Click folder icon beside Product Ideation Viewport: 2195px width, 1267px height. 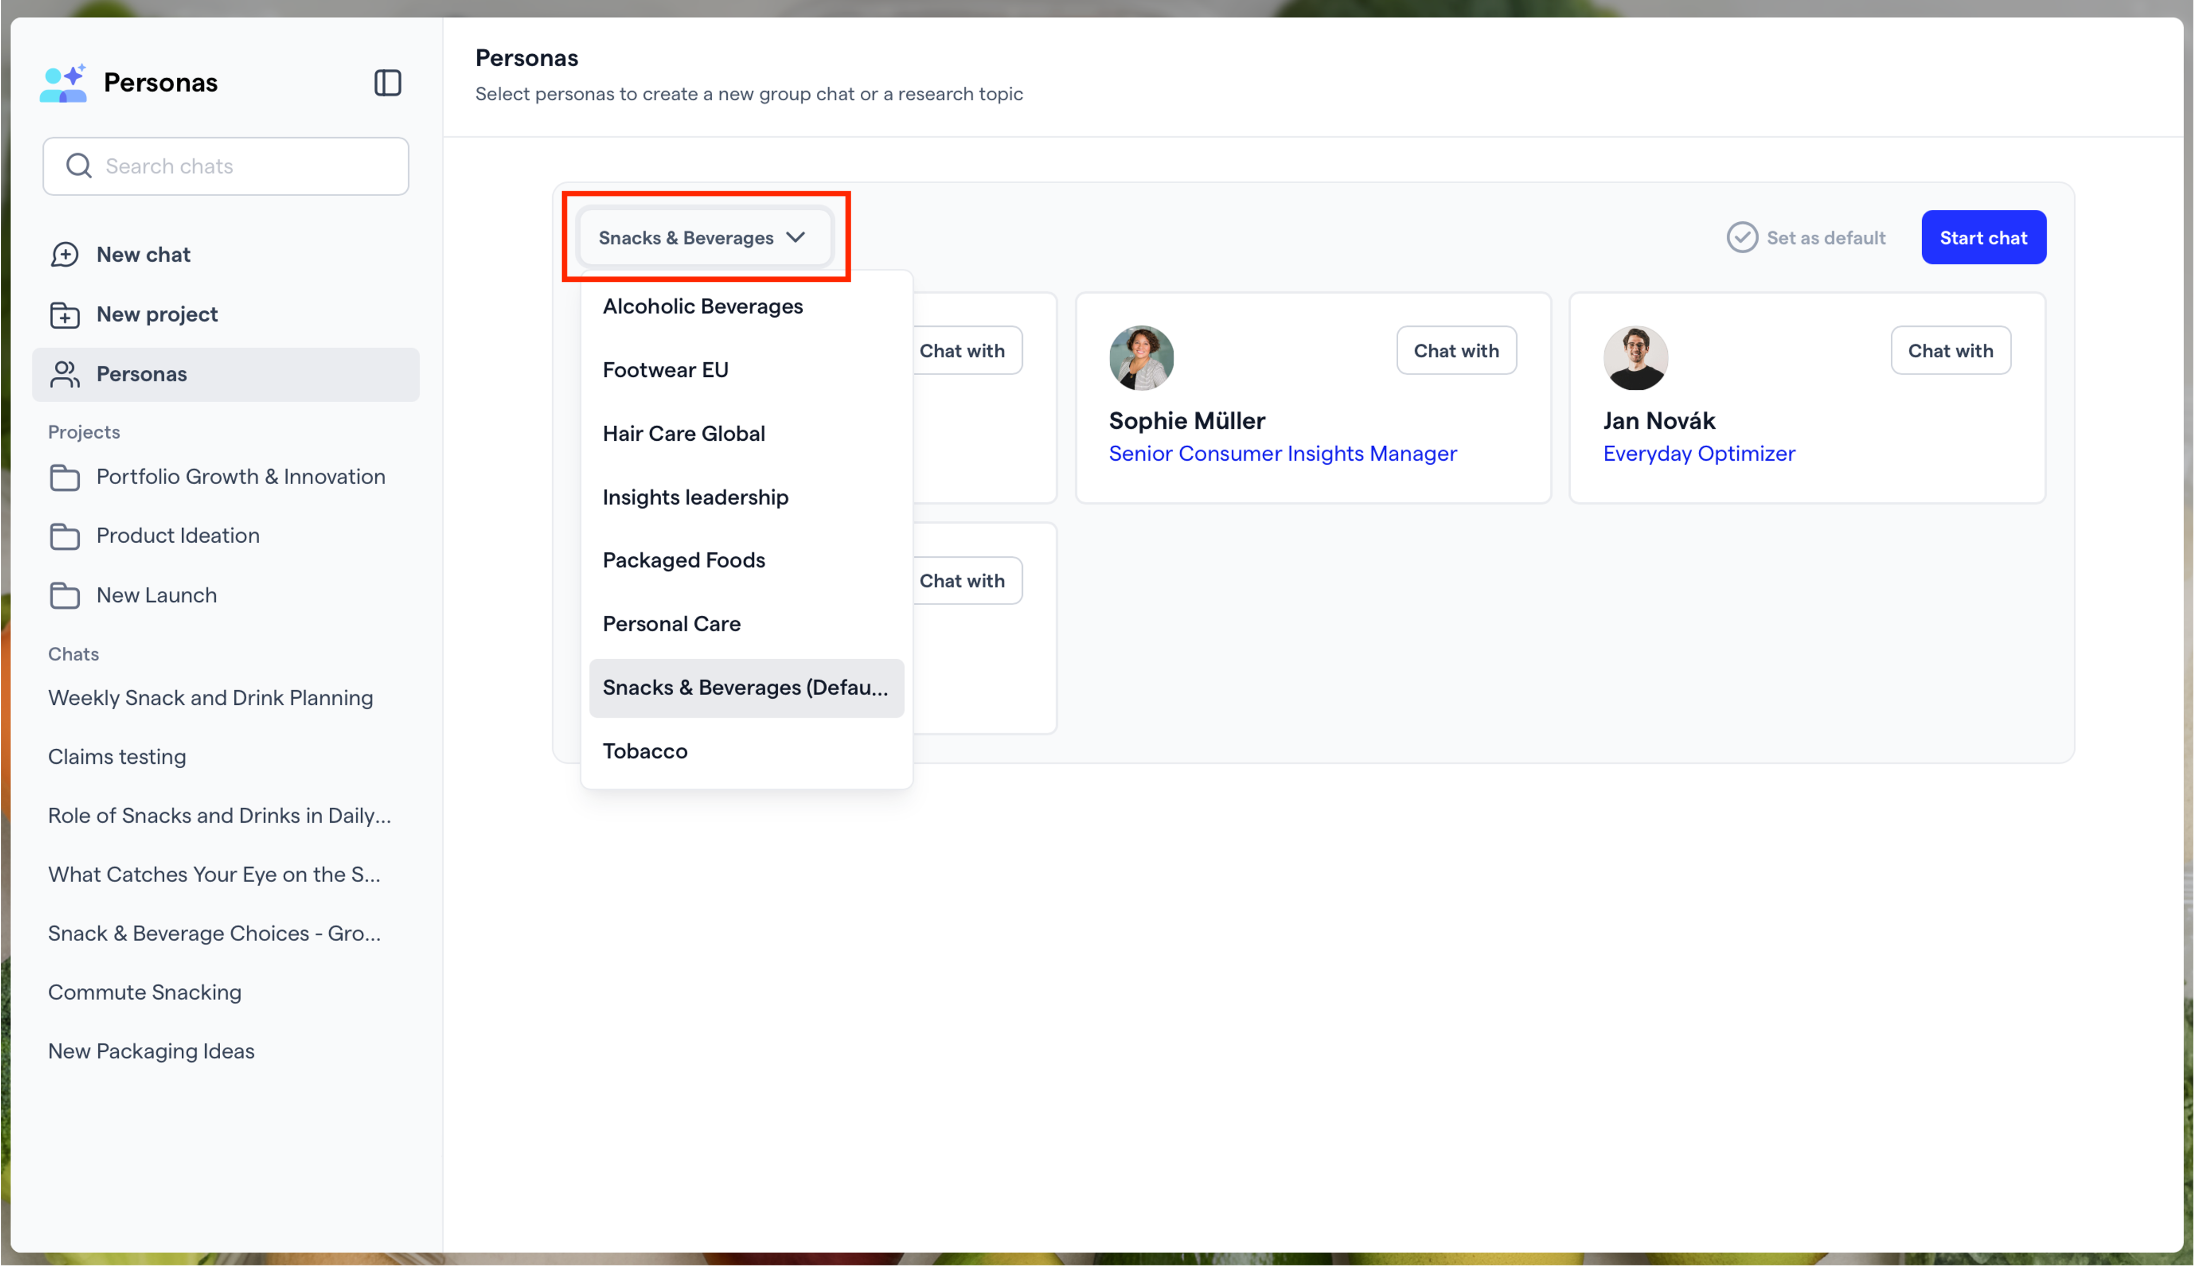click(65, 536)
